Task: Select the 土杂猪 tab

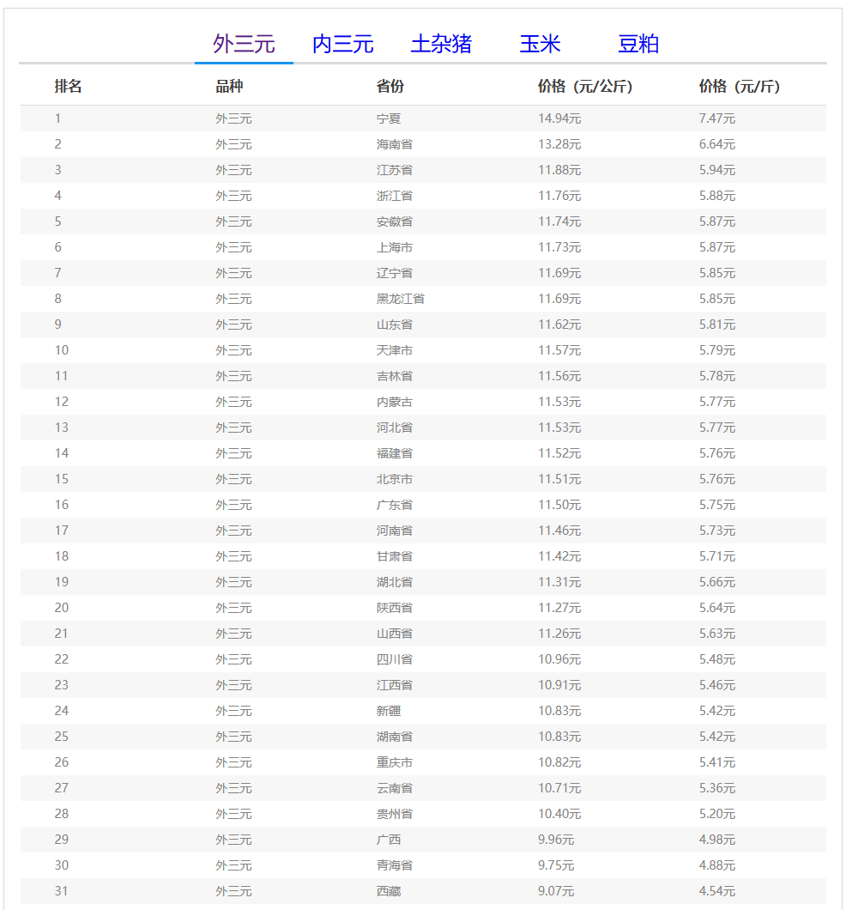Action: (441, 44)
